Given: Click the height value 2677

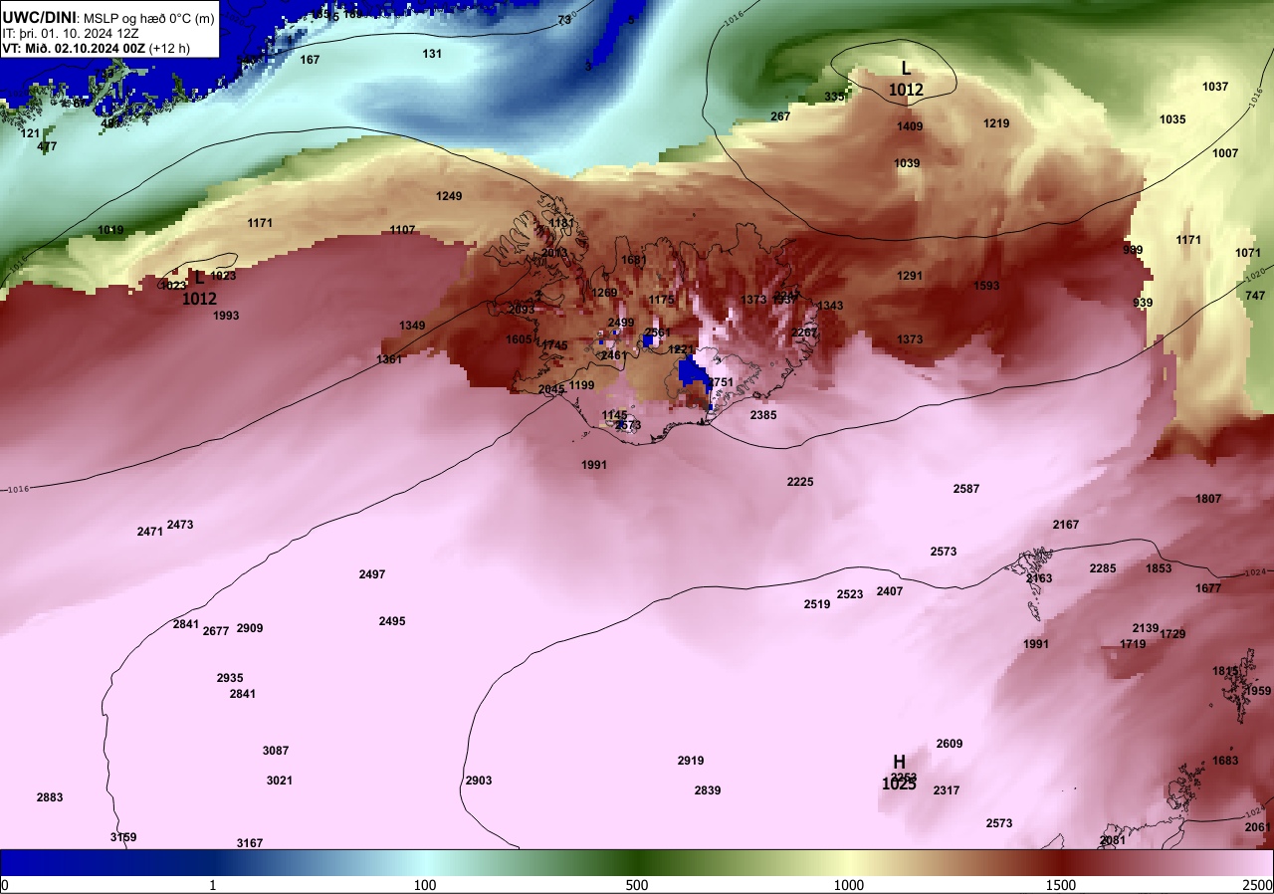Looking at the screenshot, I should click(216, 631).
